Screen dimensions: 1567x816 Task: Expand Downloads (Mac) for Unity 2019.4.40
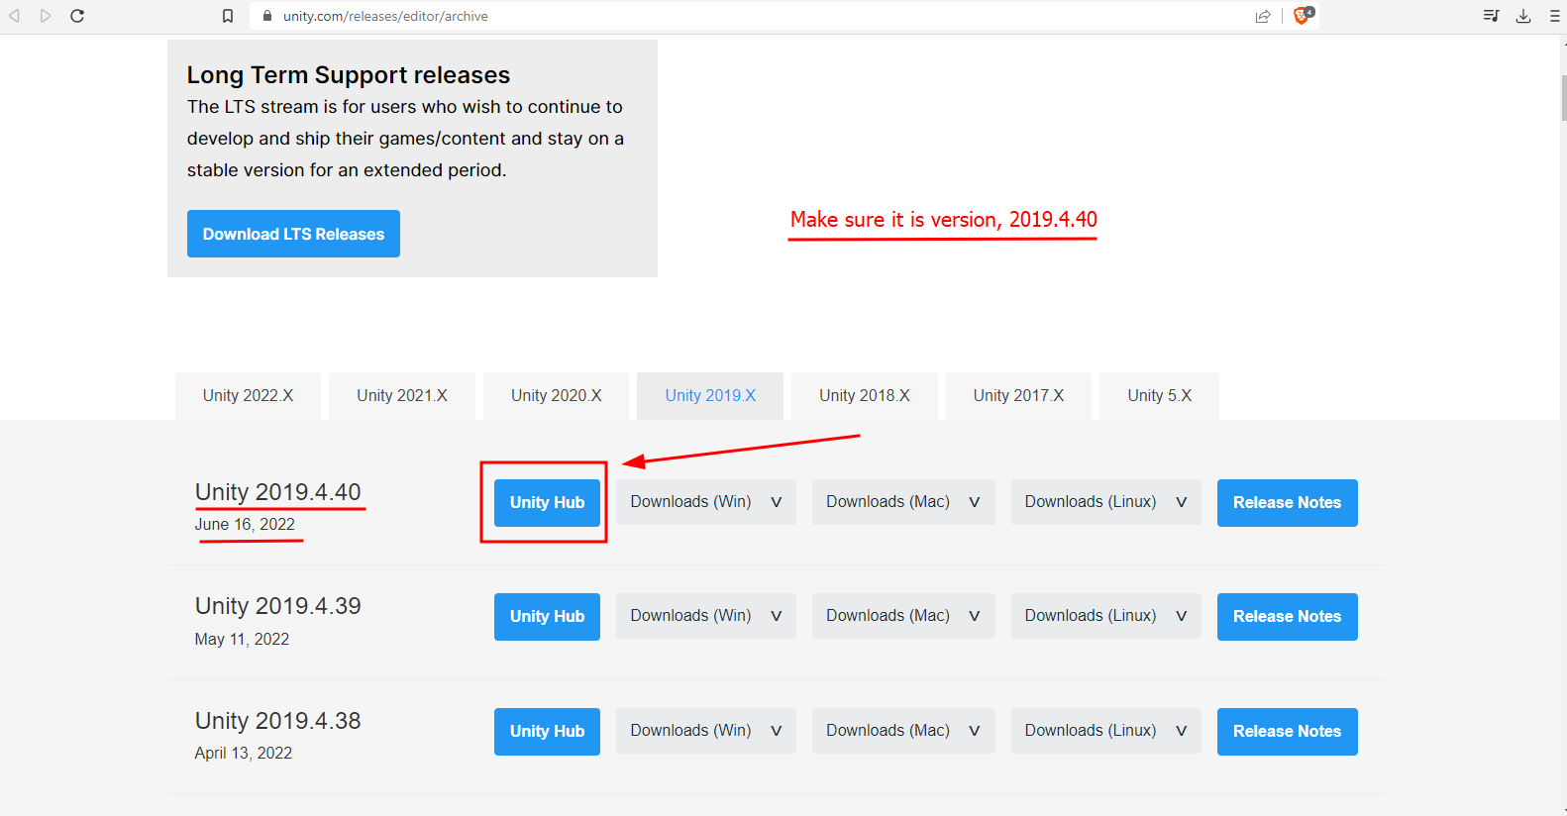903,502
